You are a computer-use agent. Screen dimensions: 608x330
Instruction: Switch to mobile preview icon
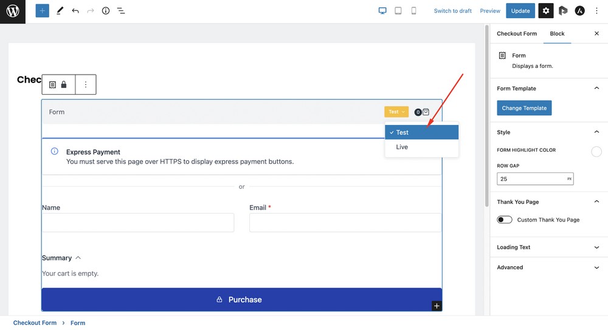(413, 11)
